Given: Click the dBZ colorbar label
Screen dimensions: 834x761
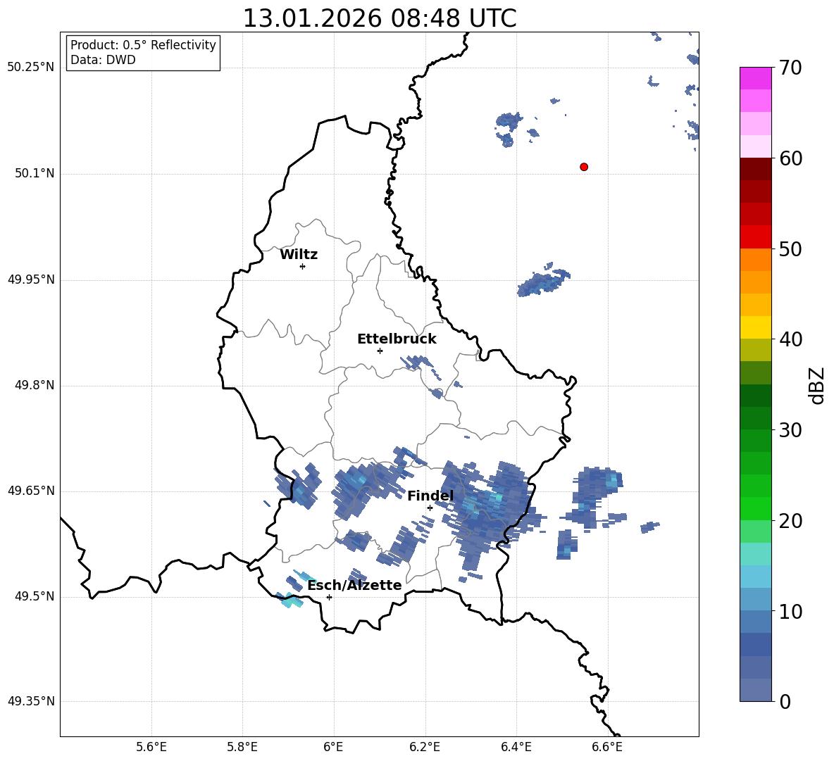Looking at the screenshot, I should (818, 385).
